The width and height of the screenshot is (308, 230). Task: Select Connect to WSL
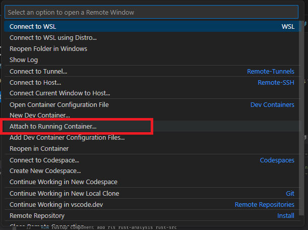click(153, 26)
